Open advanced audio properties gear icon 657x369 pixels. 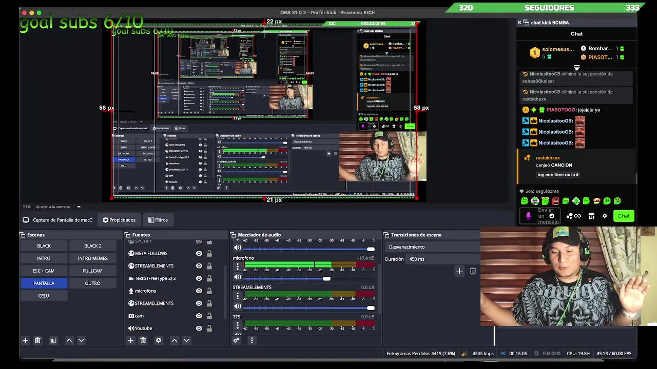(x=236, y=340)
